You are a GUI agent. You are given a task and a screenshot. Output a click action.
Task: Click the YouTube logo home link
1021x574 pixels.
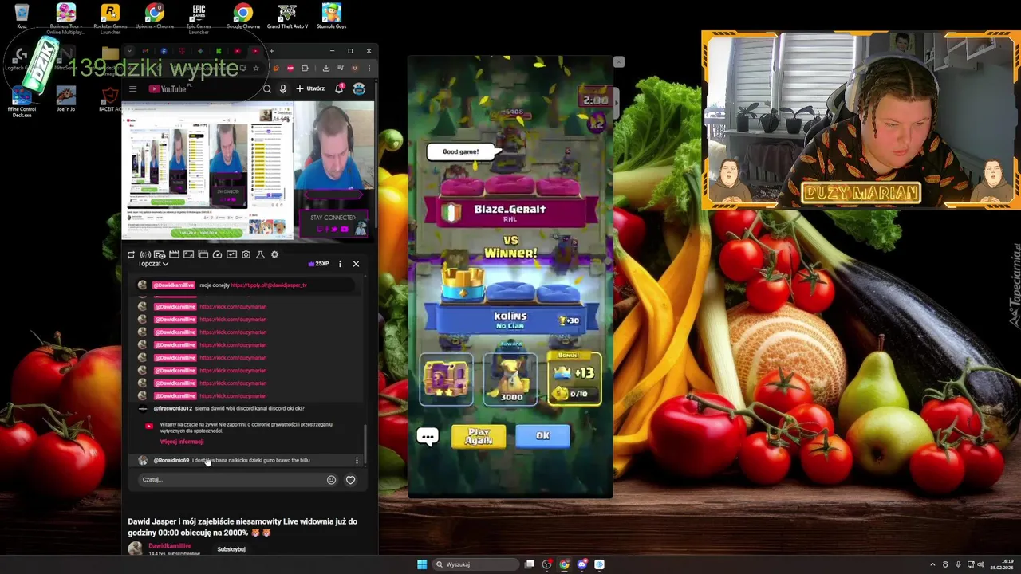(x=169, y=88)
